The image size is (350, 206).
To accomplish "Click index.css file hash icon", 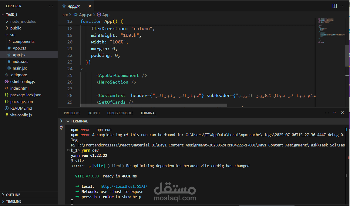I will (9, 61).
